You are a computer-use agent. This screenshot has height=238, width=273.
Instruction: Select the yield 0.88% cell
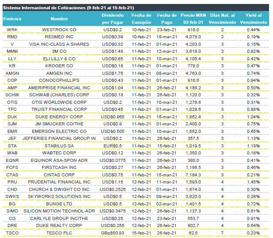coord(253,110)
